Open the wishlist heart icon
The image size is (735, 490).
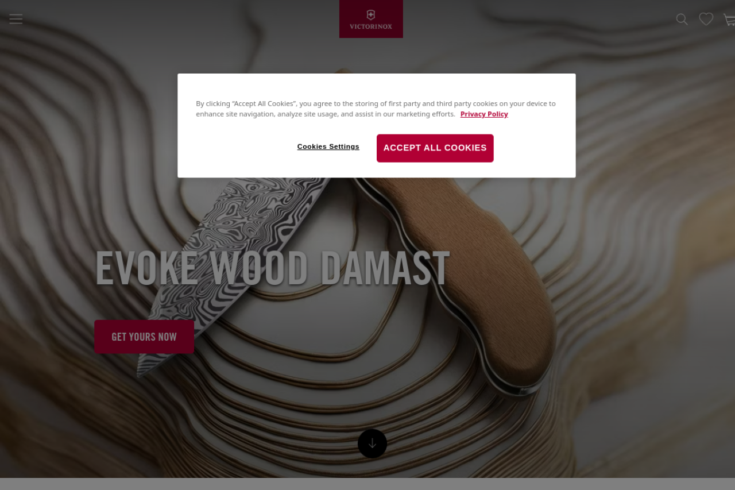(x=706, y=19)
